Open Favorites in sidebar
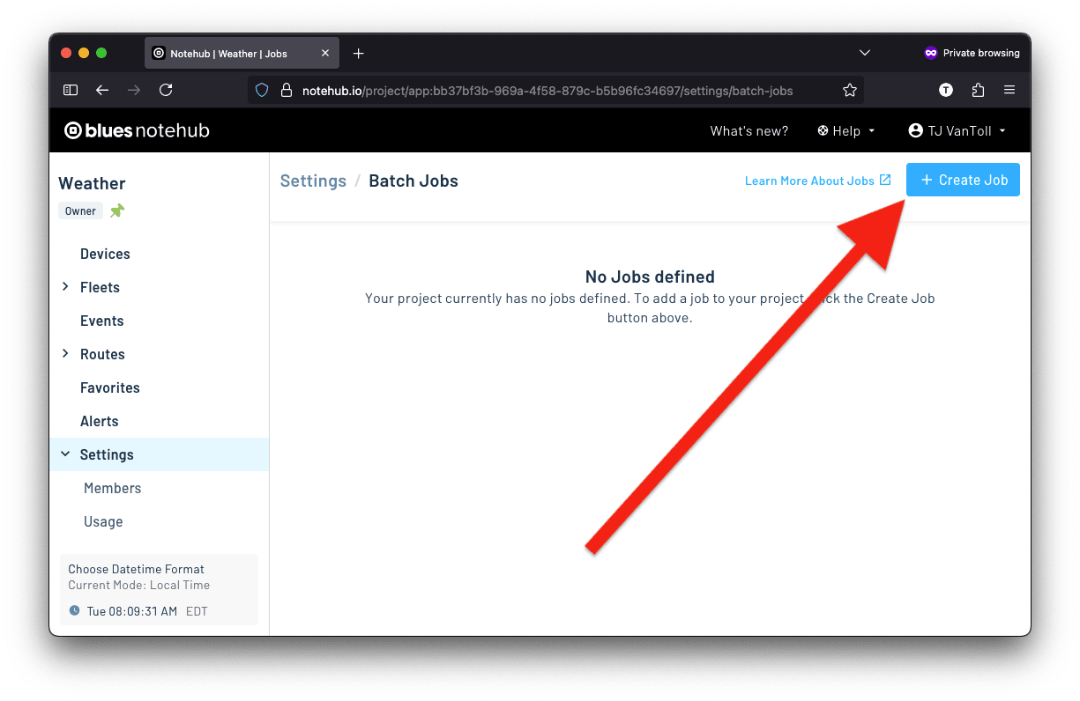The image size is (1080, 701). click(x=109, y=387)
